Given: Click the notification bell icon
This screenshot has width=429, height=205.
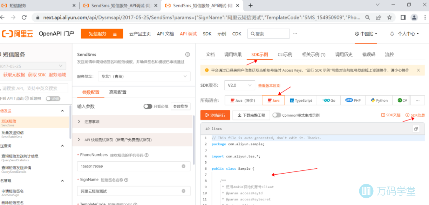Looking at the screenshot, I should [392, 34].
